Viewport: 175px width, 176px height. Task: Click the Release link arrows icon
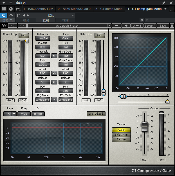pyautogui.click(x=54, y=82)
